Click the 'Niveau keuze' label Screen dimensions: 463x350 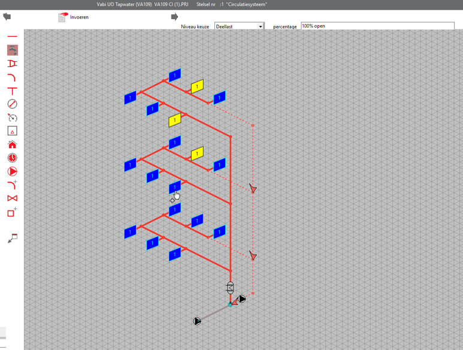pyautogui.click(x=195, y=26)
